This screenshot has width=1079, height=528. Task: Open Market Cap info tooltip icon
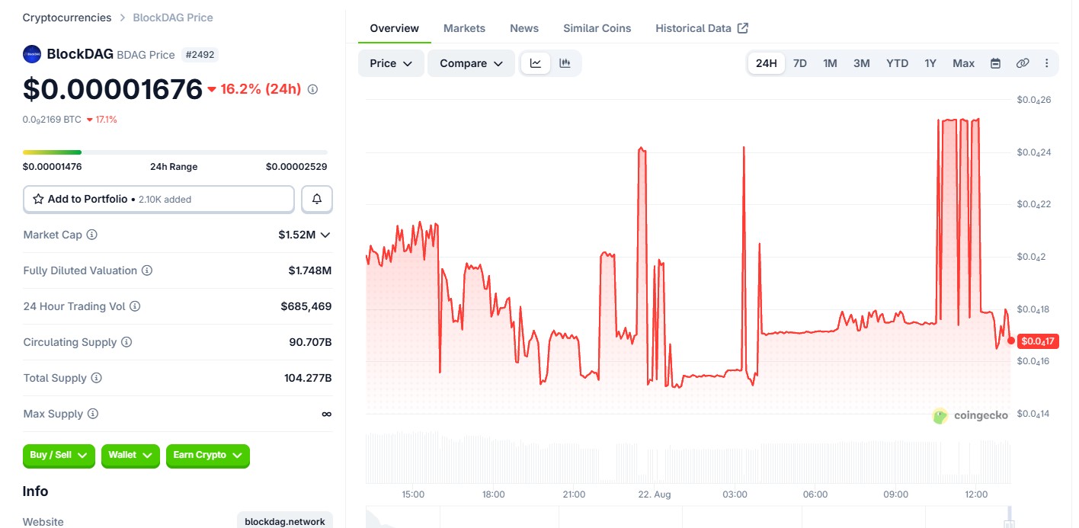(92, 235)
